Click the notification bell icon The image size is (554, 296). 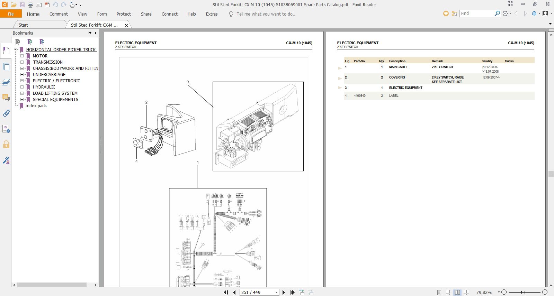click(534, 13)
